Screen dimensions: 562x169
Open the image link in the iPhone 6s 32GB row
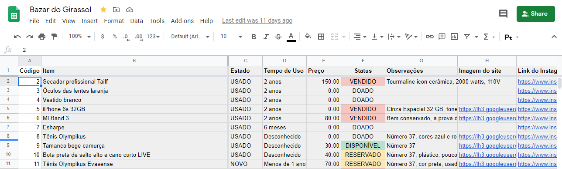point(487,109)
